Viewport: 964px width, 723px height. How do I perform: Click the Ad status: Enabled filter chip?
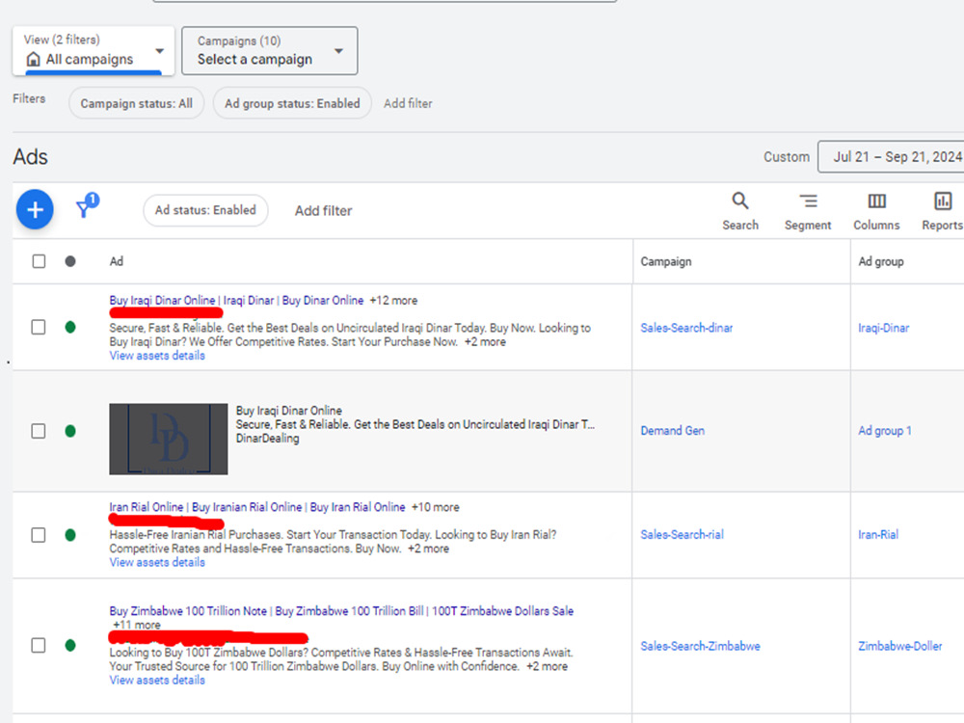(205, 210)
